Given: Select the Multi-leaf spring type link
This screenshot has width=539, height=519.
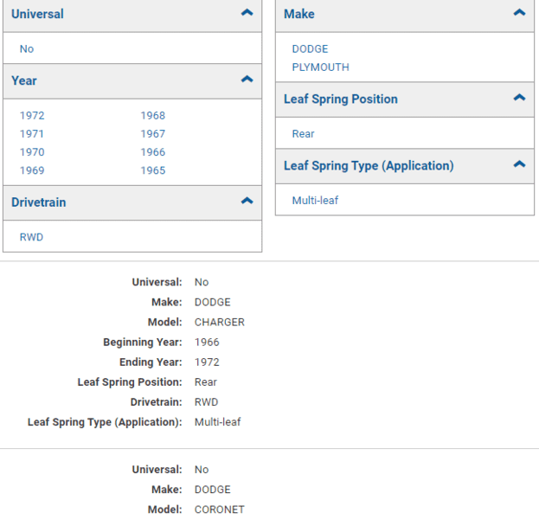Looking at the screenshot, I should pyautogui.click(x=315, y=201).
